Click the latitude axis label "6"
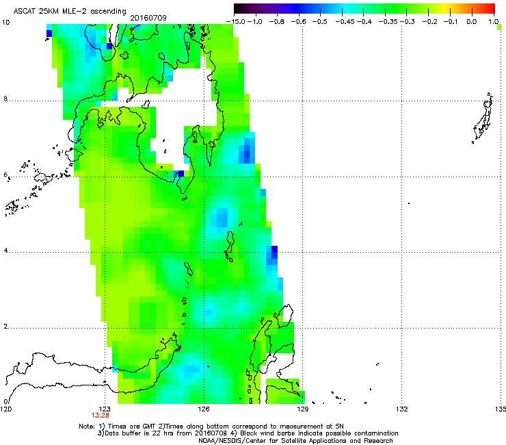Viewport: 506px width, 445px height. point(5,175)
